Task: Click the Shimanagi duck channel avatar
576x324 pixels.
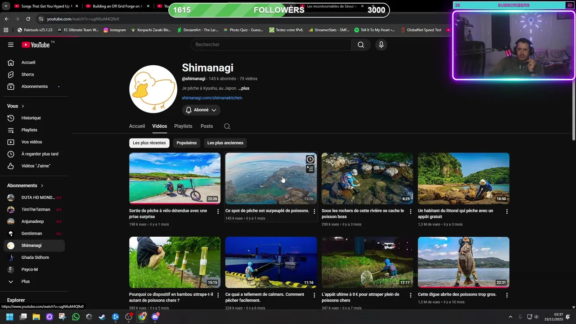Action: click(153, 89)
